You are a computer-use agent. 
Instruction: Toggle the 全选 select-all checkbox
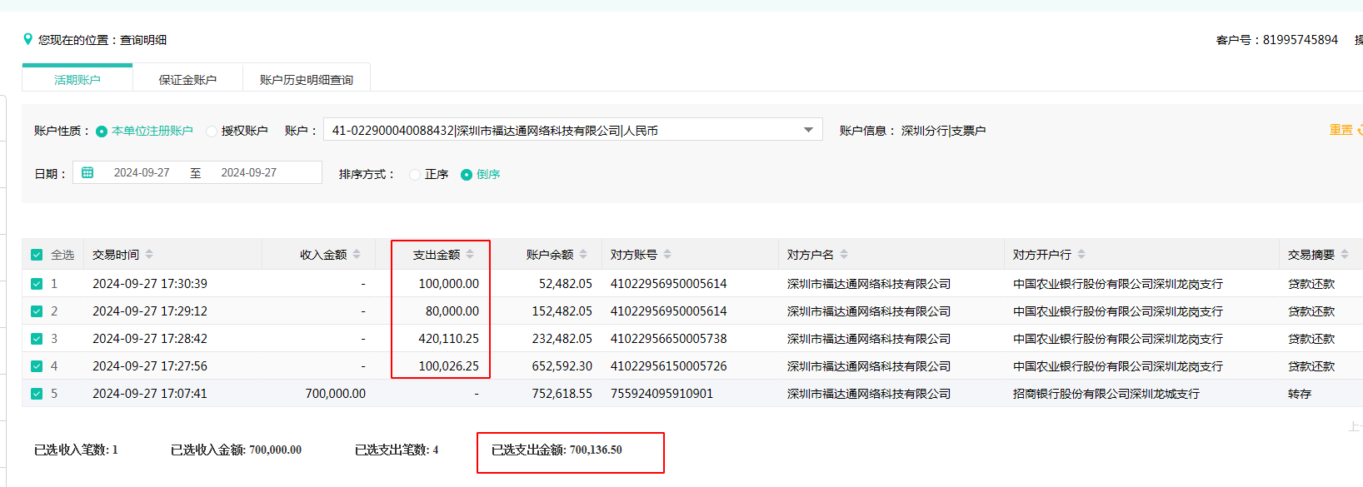click(x=37, y=255)
